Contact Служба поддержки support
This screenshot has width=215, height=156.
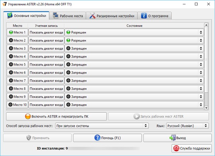(191, 148)
